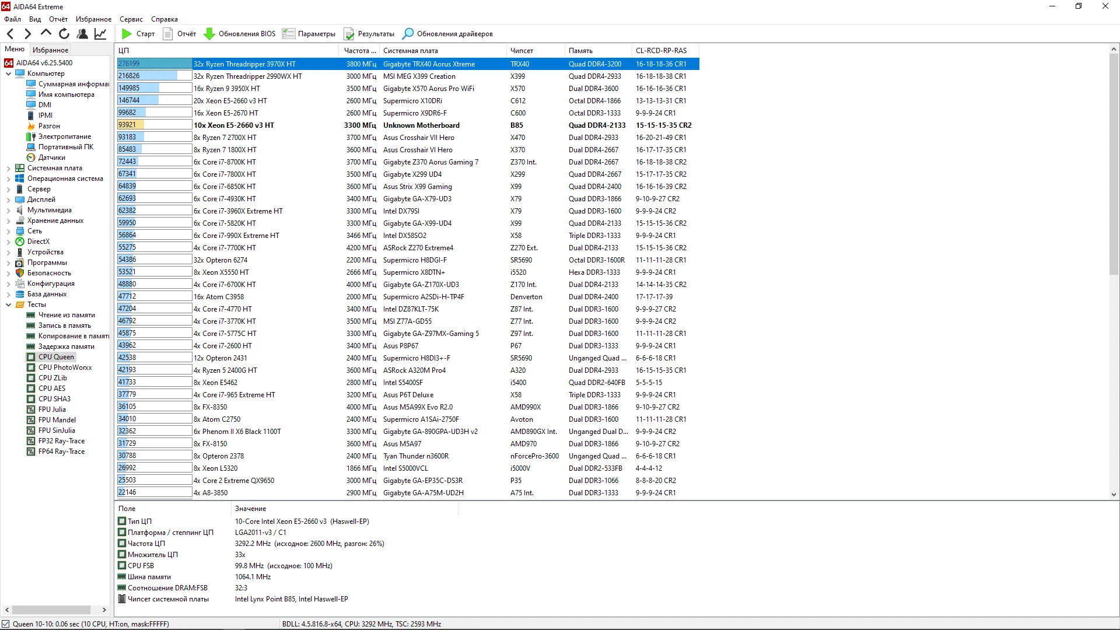The height and width of the screenshot is (630, 1120).
Task: Open Обновления драйверов magnifier icon
Action: tap(408, 34)
